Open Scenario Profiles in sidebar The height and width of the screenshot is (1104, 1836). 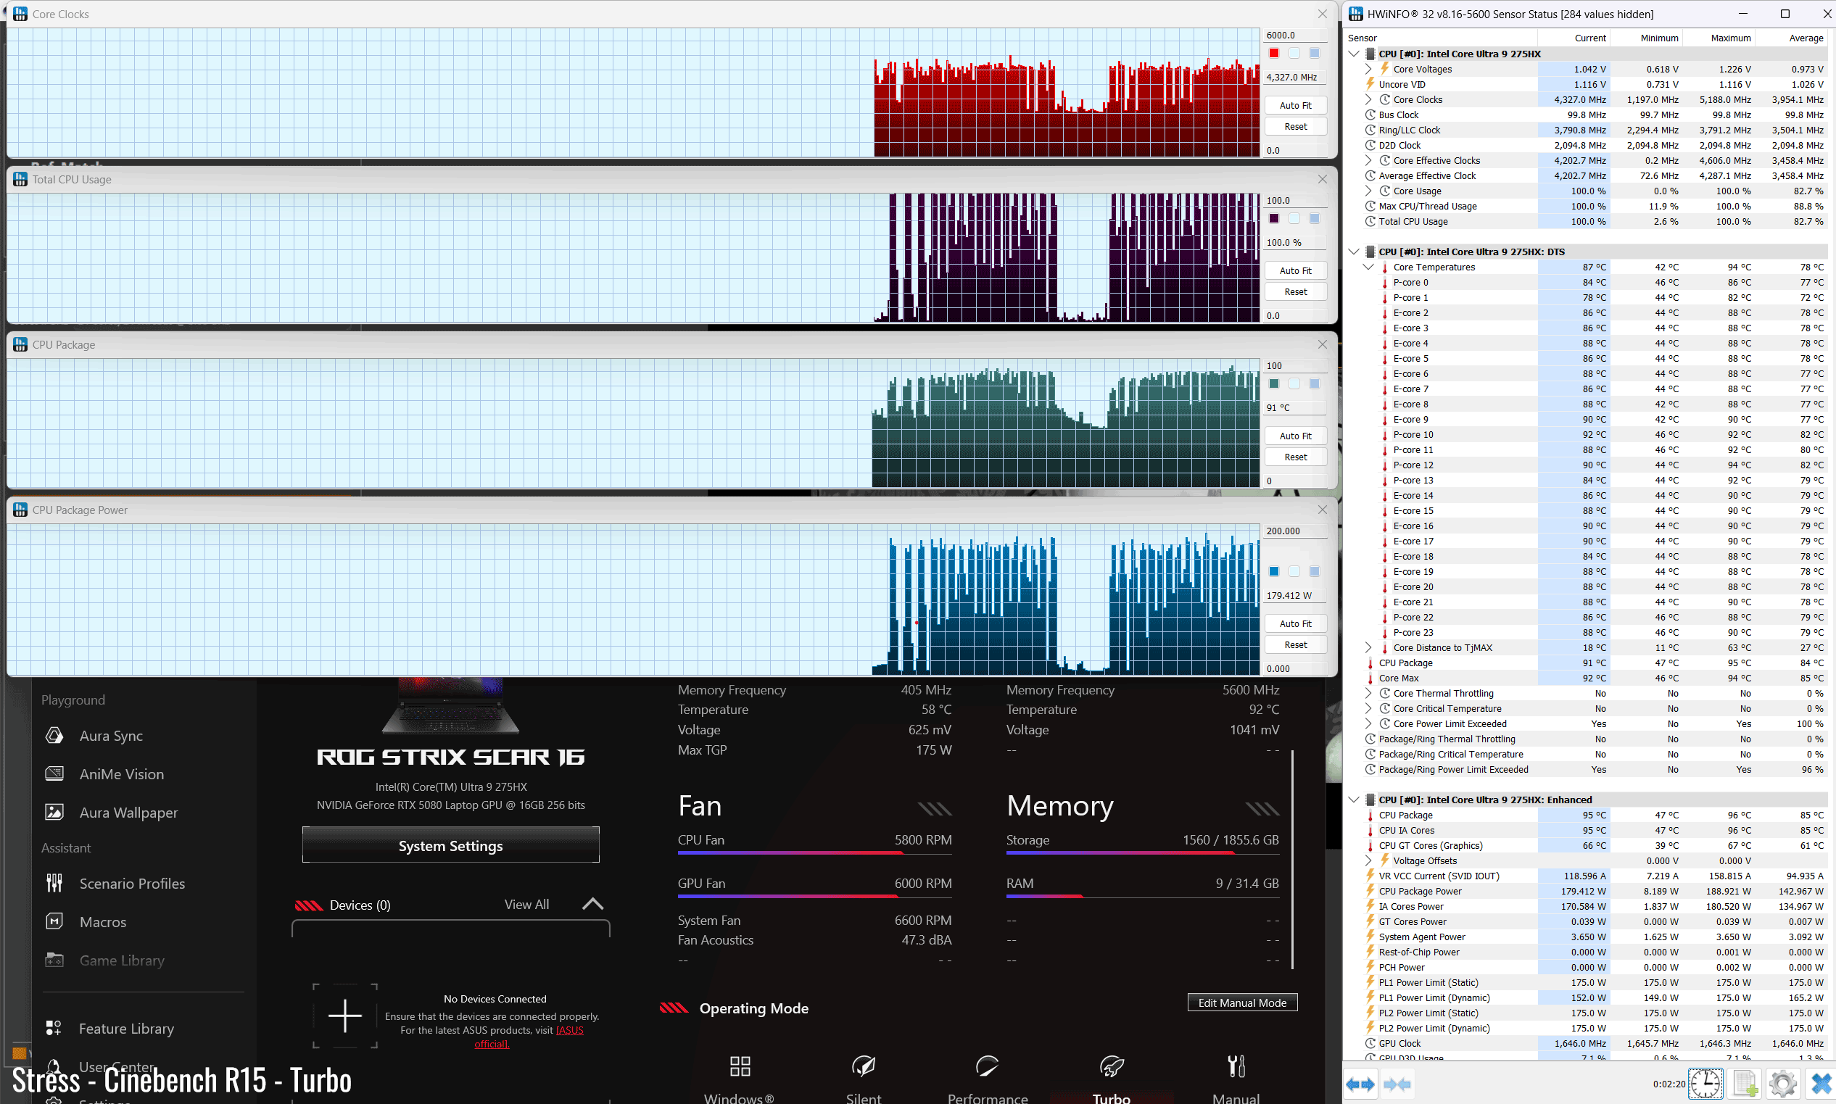click(x=115, y=883)
